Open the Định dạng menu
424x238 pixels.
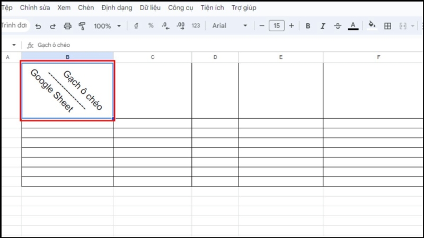coord(117,8)
